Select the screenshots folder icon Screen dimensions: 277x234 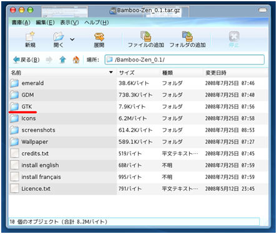pos(14,130)
